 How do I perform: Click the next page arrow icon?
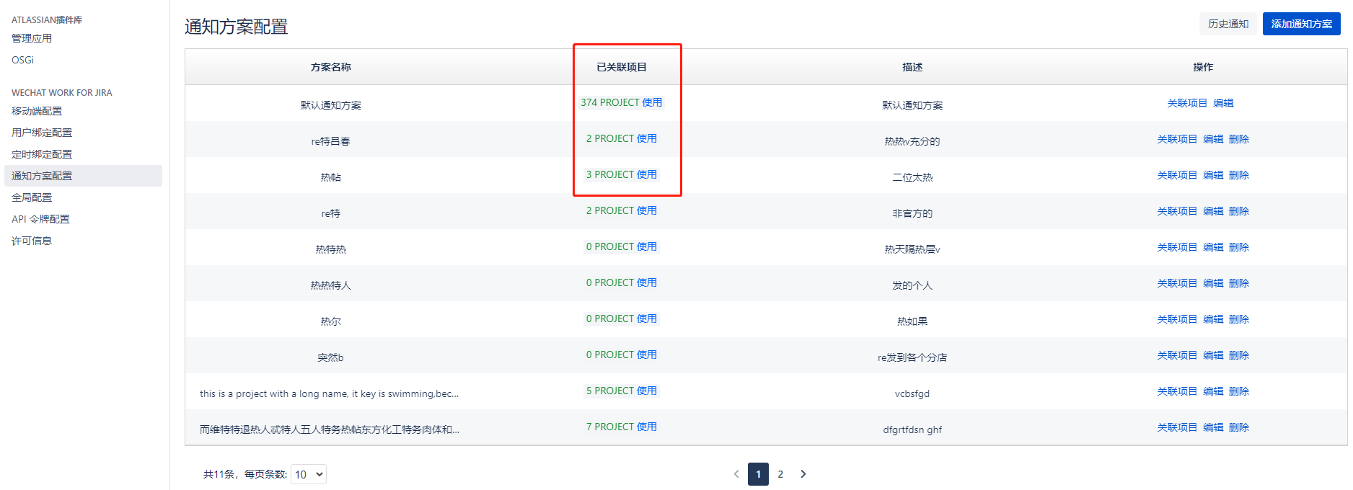coord(803,474)
